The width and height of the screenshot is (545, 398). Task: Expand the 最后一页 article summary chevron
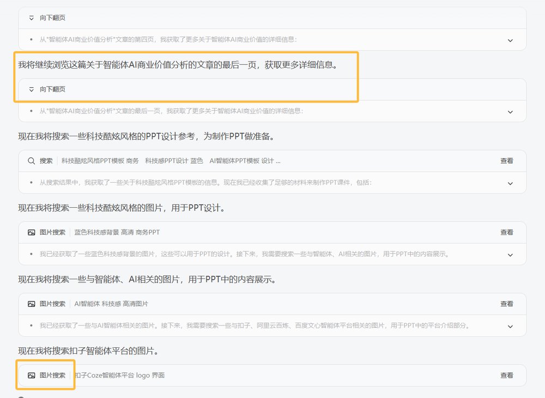click(x=510, y=112)
